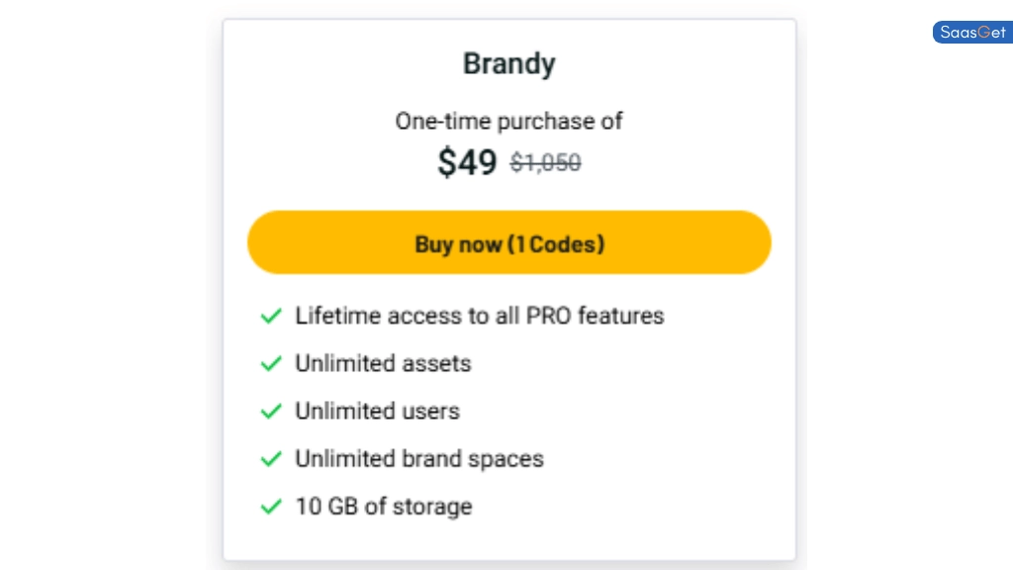The image size is (1013, 570).
Task: Click the checkmark next to Unlimited assets
Action: pyautogui.click(x=271, y=364)
